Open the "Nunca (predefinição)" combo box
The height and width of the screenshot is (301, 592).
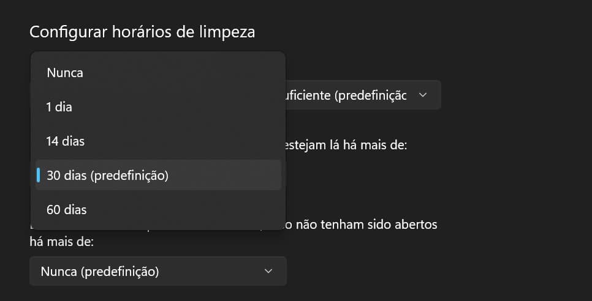pyautogui.click(x=157, y=271)
